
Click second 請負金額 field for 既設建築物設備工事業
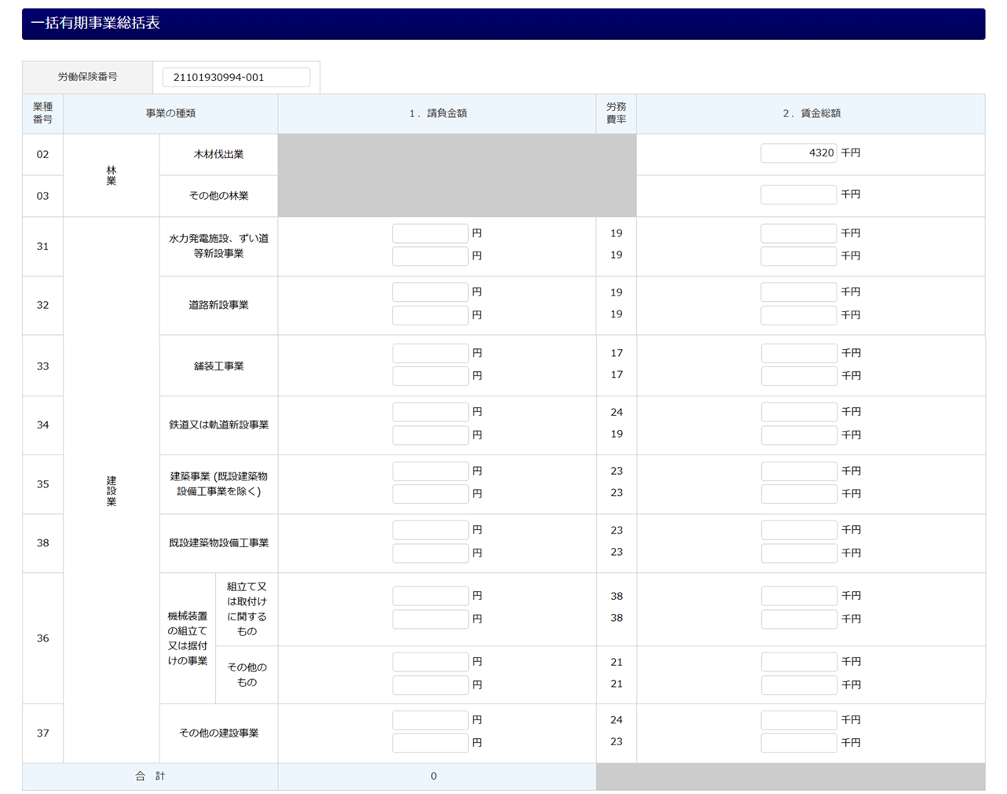[x=430, y=553]
